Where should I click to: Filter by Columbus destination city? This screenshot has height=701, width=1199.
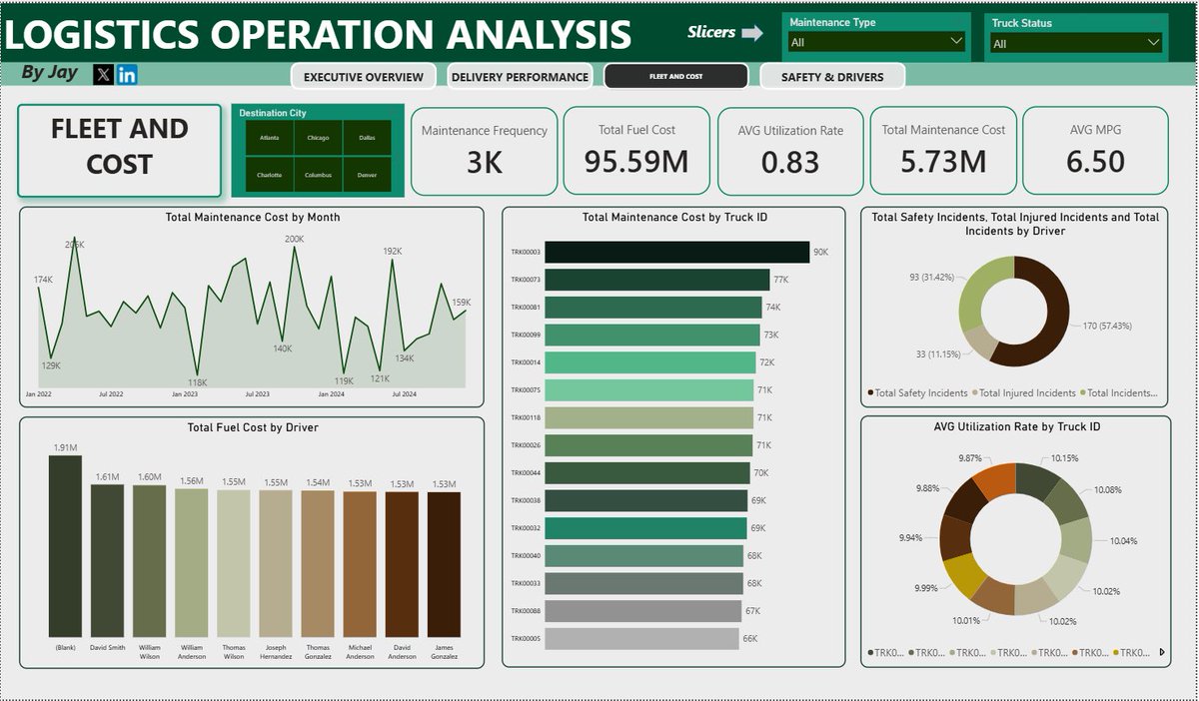click(318, 175)
